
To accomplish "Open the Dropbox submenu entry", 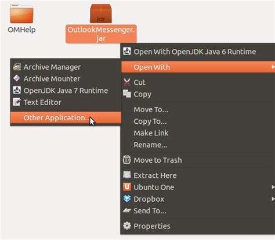I will pos(198,199).
